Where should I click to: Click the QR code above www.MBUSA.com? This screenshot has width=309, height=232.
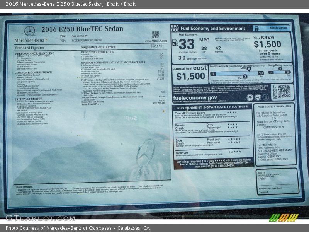tap(155, 35)
